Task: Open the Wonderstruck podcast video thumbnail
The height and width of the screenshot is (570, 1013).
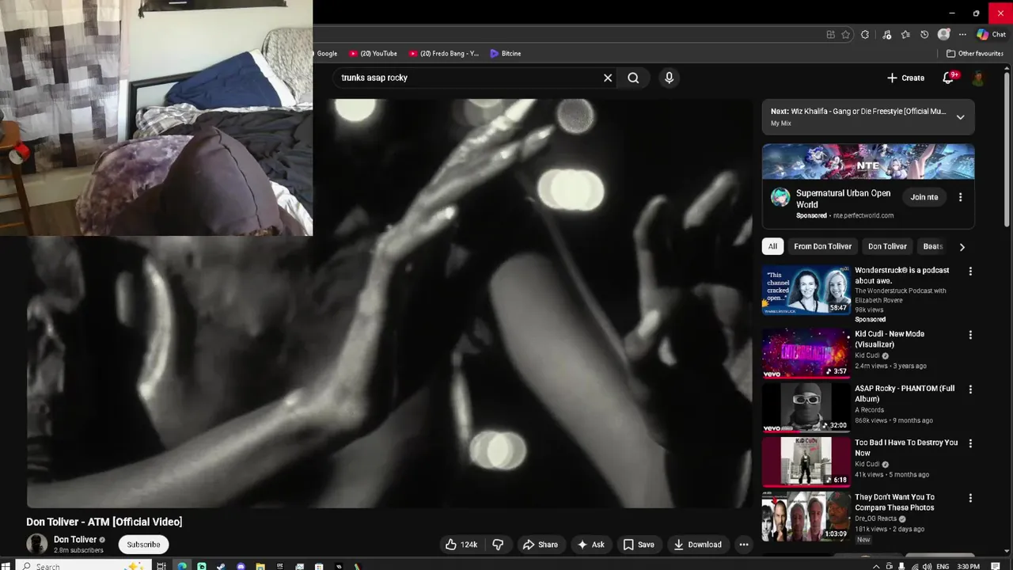Action: coord(806,290)
